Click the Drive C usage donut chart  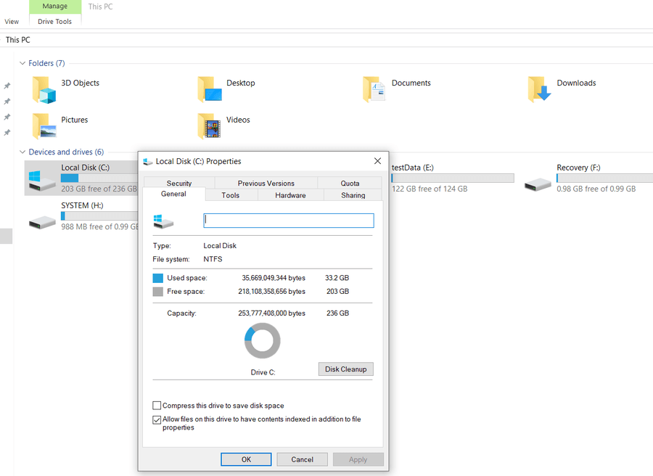tap(263, 340)
